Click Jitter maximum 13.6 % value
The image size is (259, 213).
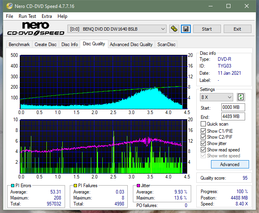point(180,198)
